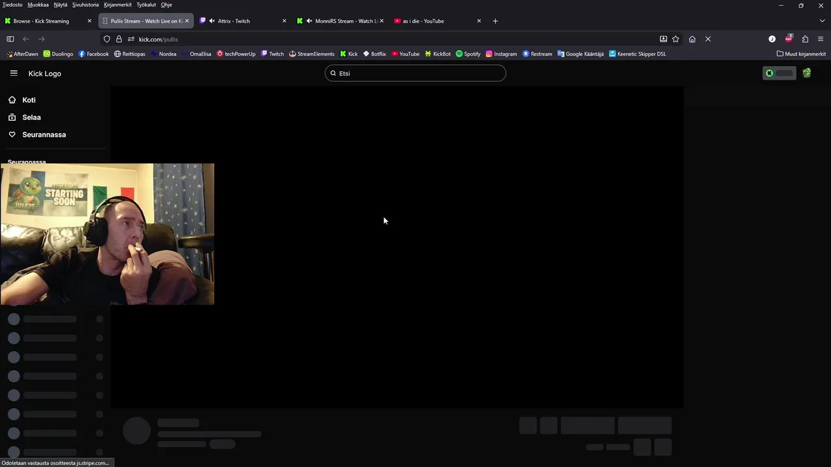831x467 pixels.
Task: Close the Pullis Stream tab
Action: pyautogui.click(x=187, y=21)
